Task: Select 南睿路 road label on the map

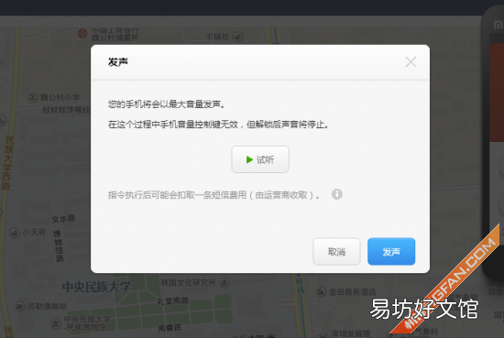Action: (x=170, y=328)
